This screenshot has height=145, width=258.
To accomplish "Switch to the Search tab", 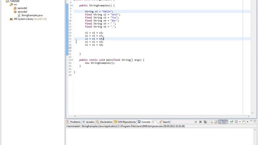I will point(164,122).
